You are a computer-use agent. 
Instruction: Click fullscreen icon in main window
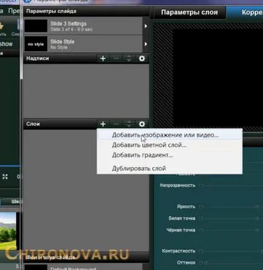tap(5, 177)
